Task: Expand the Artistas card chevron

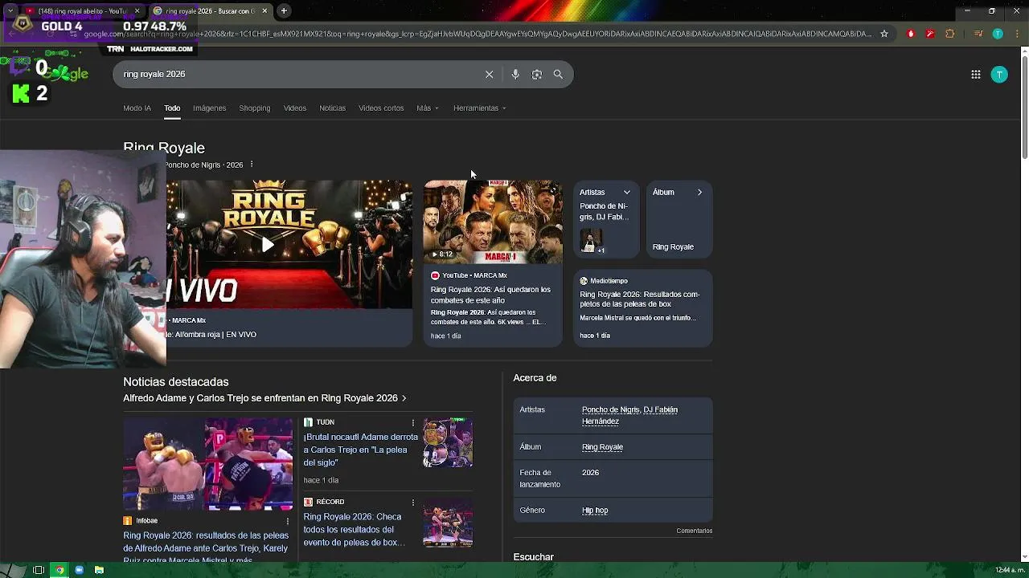Action: coord(627,193)
